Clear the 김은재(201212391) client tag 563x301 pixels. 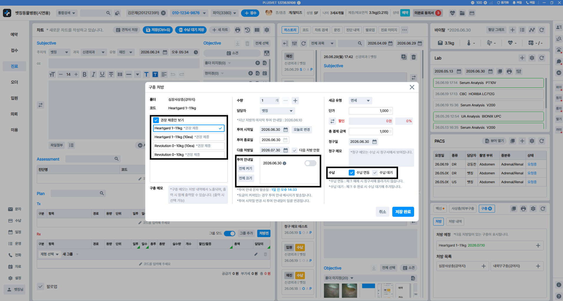(x=163, y=13)
